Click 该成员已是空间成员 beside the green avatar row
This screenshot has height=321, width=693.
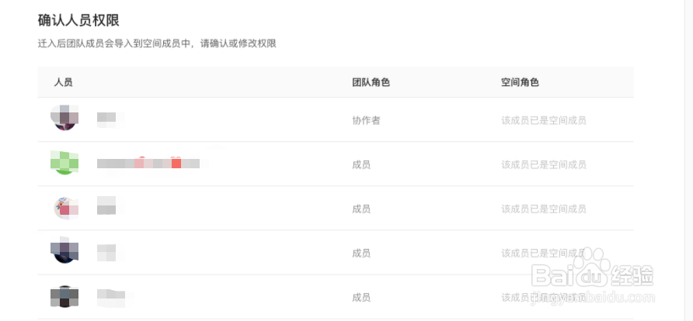click(x=544, y=164)
